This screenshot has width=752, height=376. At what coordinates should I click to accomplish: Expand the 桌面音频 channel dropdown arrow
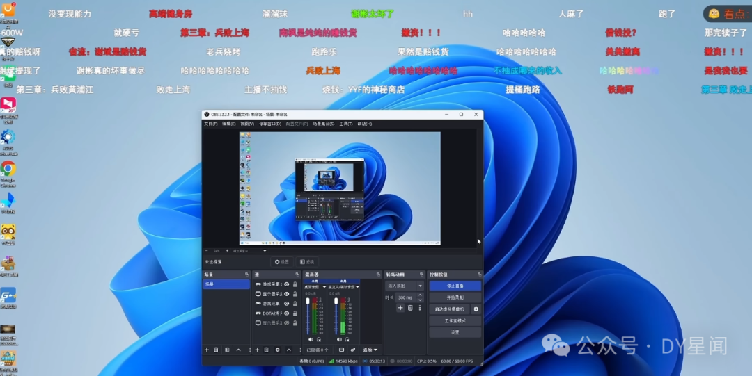[x=324, y=287]
